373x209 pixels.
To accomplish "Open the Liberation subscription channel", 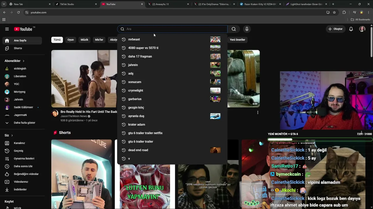I will [22, 76].
